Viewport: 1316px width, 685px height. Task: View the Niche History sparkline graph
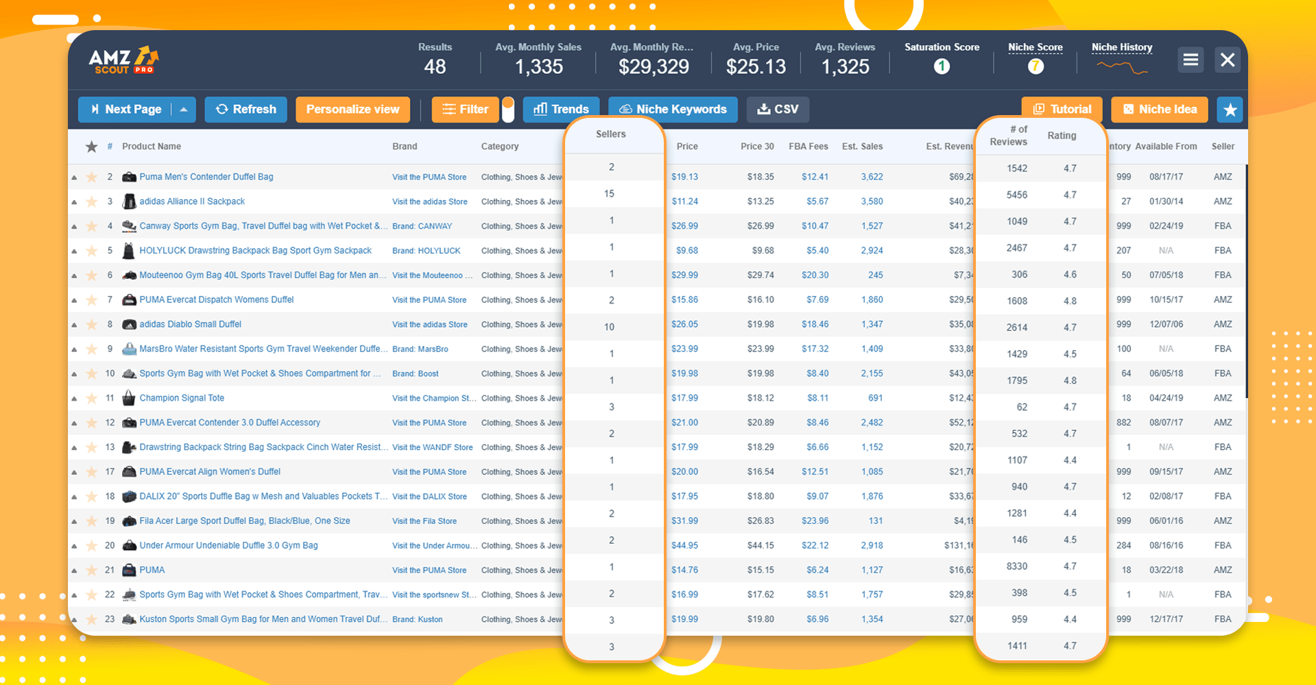(1121, 65)
